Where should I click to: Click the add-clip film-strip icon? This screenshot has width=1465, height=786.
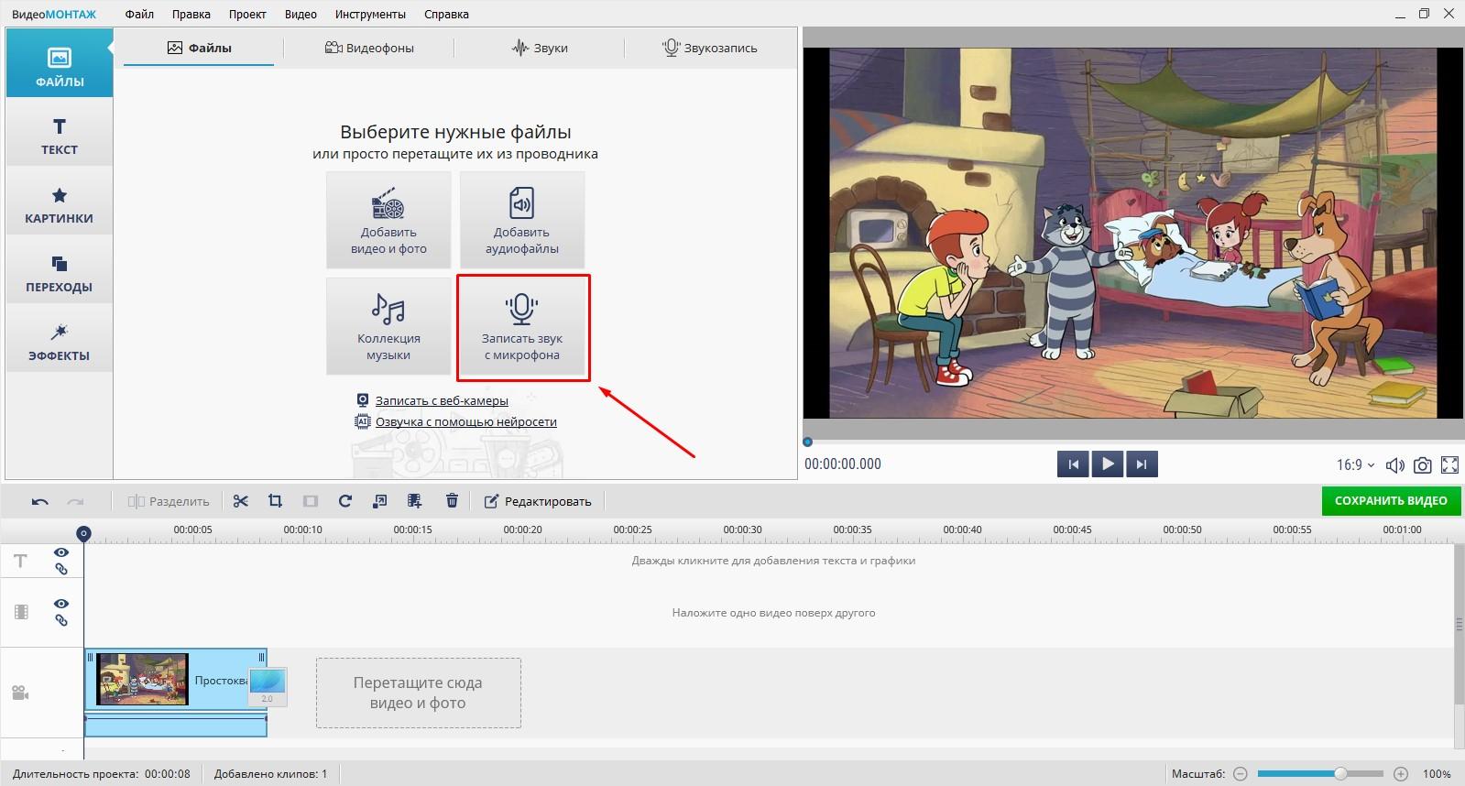tap(415, 501)
